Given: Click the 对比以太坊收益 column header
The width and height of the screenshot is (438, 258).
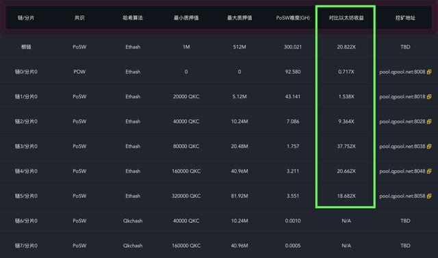Looking at the screenshot, I should click(x=346, y=18).
